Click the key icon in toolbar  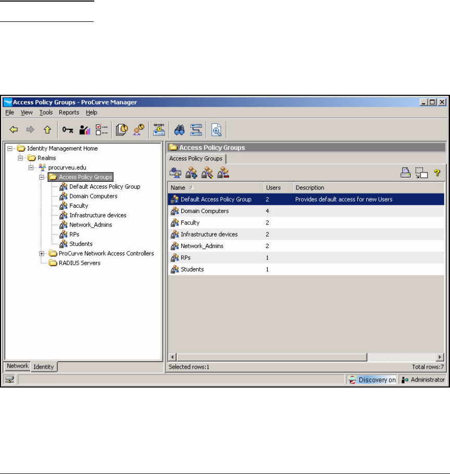pyautogui.click(x=68, y=130)
